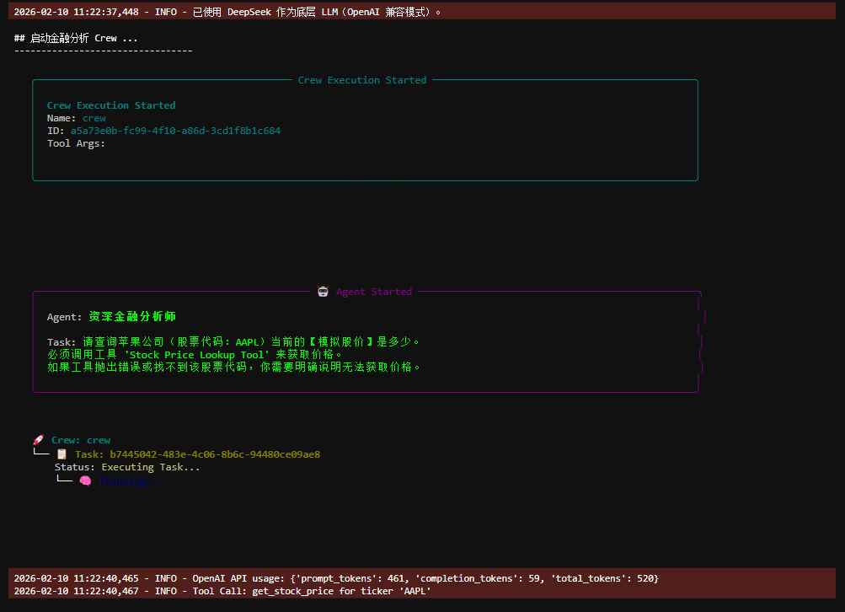Click the clipboard icon before Task ID
This screenshot has width=845, height=612.
tap(62, 454)
